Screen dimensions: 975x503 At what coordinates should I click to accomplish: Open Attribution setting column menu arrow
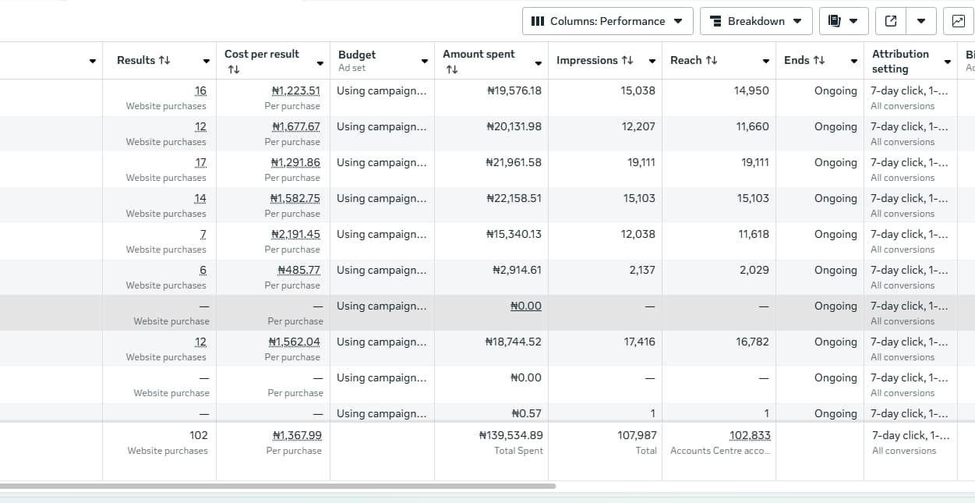coord(948,61)
